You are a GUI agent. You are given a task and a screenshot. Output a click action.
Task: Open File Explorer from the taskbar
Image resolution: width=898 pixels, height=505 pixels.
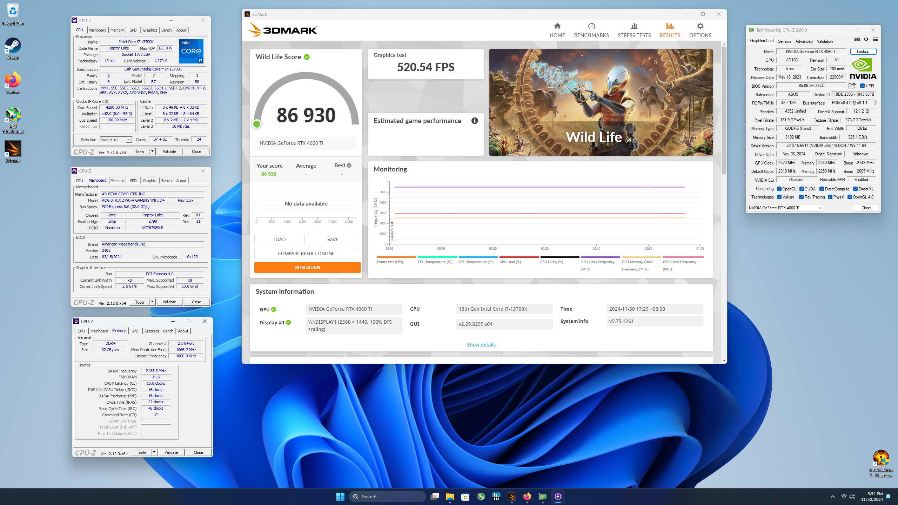450,497
